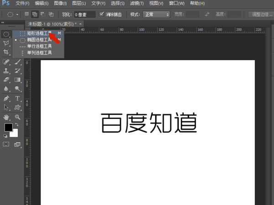Click the 宽度 width input field
274x205 pixels.
pyautogui.click(x=193, y=15)
